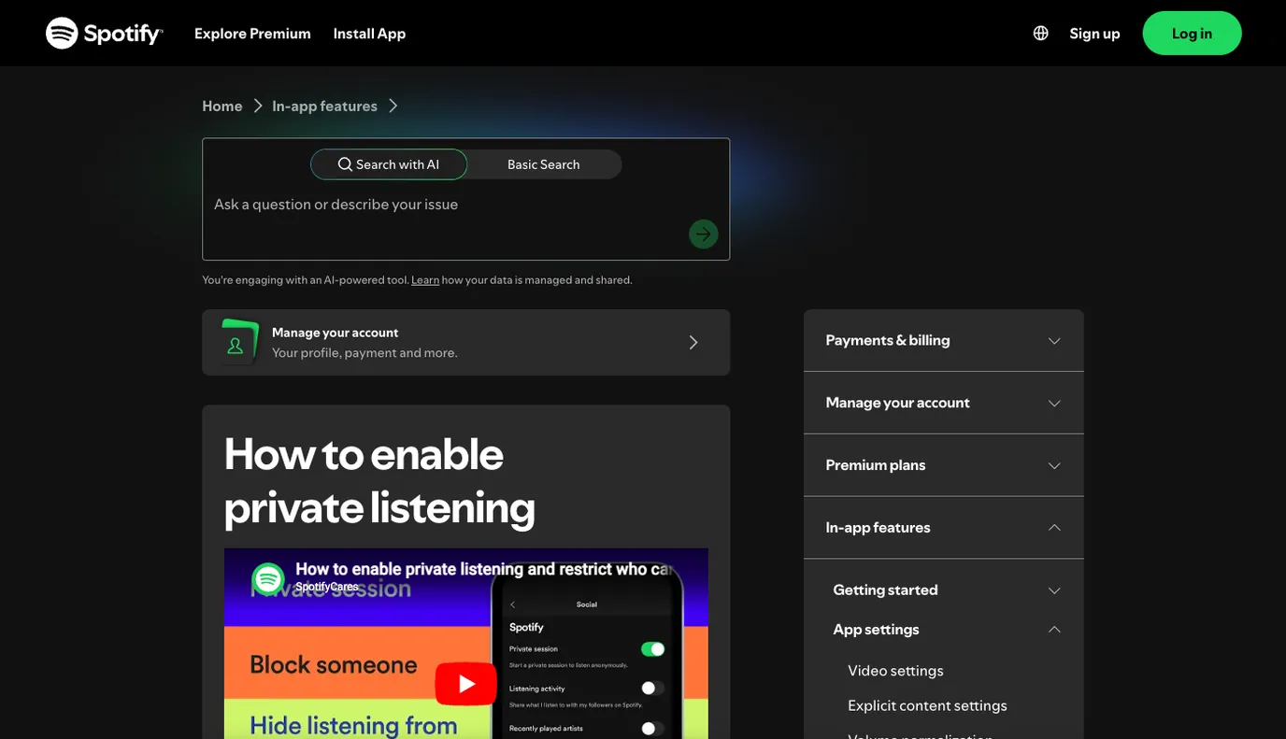The height and width of the screenshot is (739, 1286).
Task: Click the 'How to enable private listening' heading
Action: (x=379, y=480)
